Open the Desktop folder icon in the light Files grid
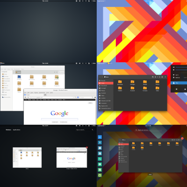 [19, 78]
